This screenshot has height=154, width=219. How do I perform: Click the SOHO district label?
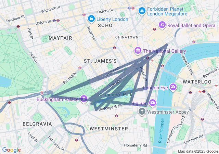105,25
